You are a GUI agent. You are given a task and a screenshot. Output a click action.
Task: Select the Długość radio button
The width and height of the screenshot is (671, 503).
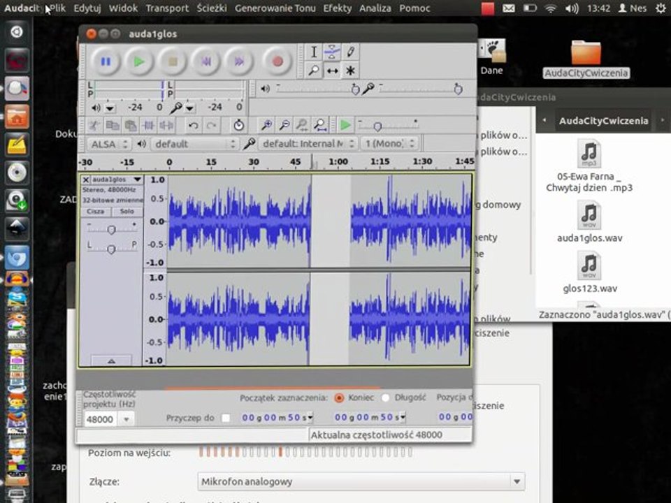tap(385, 398)
